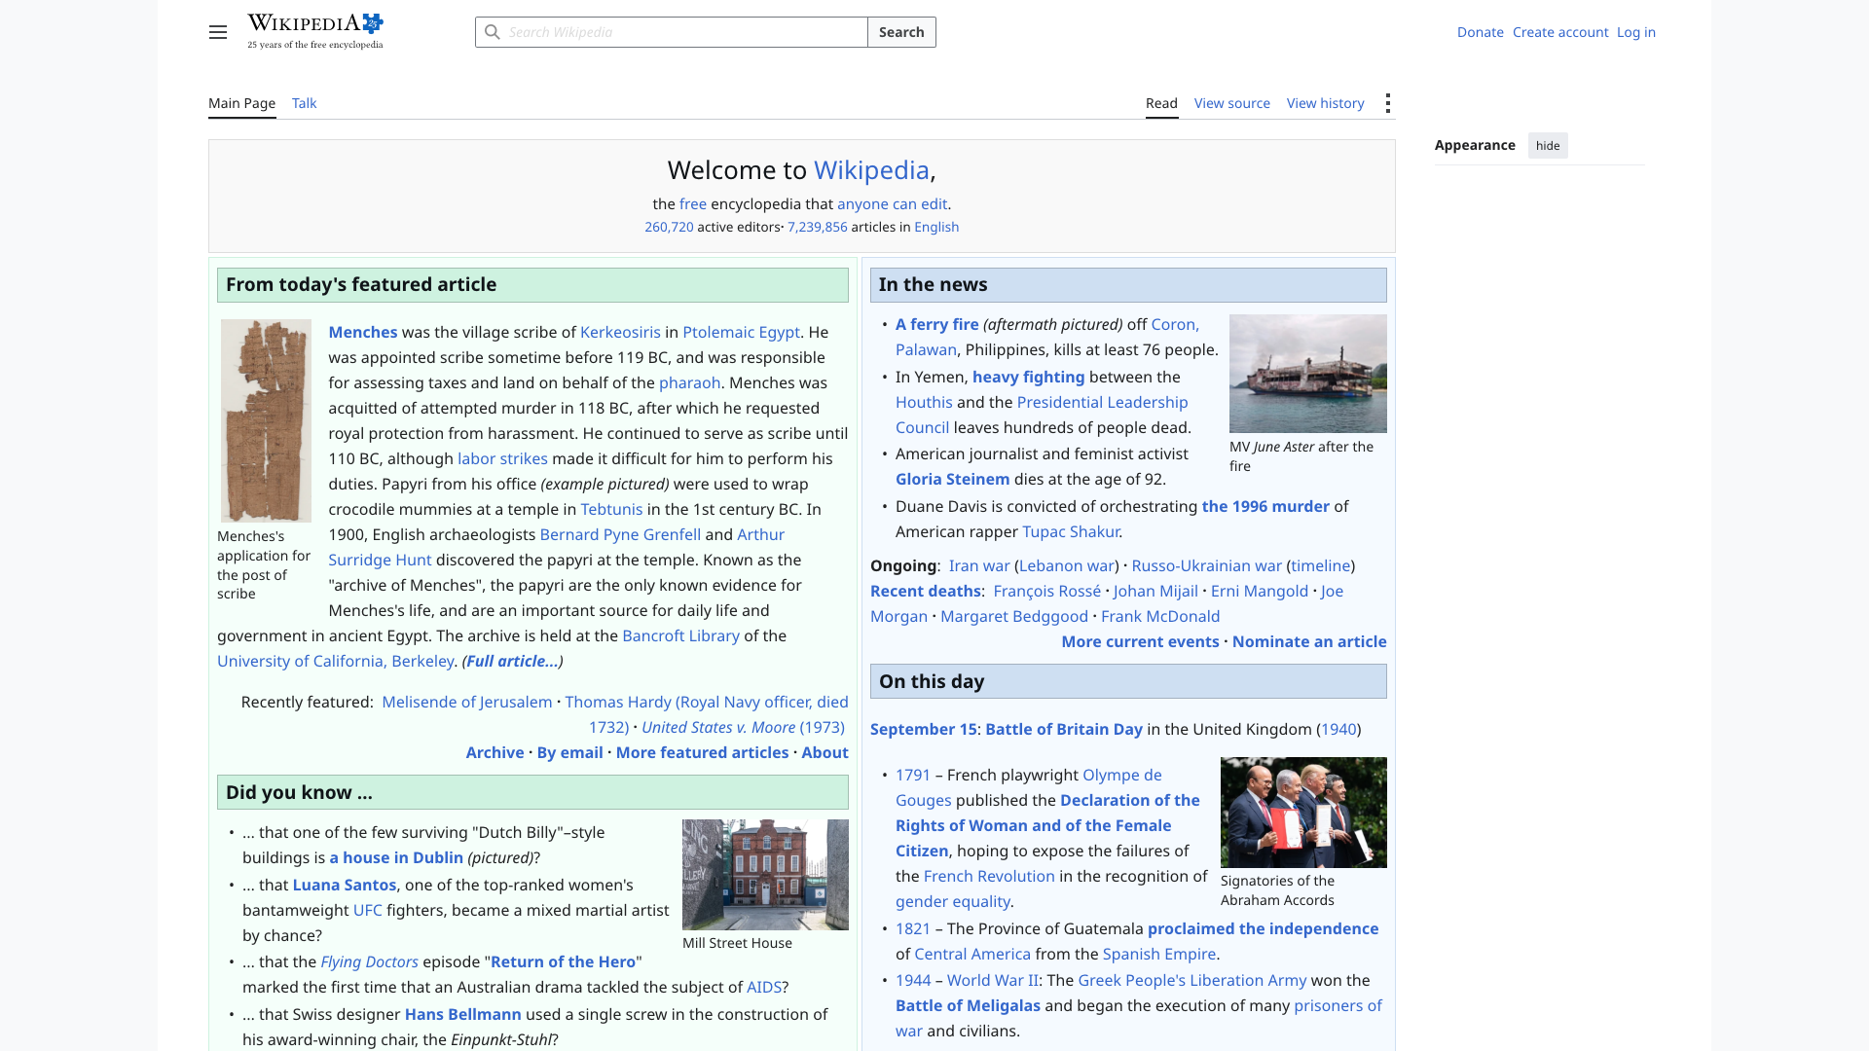Click the magnifying glass search icon
The image size is (1869, 1051).
493,32
